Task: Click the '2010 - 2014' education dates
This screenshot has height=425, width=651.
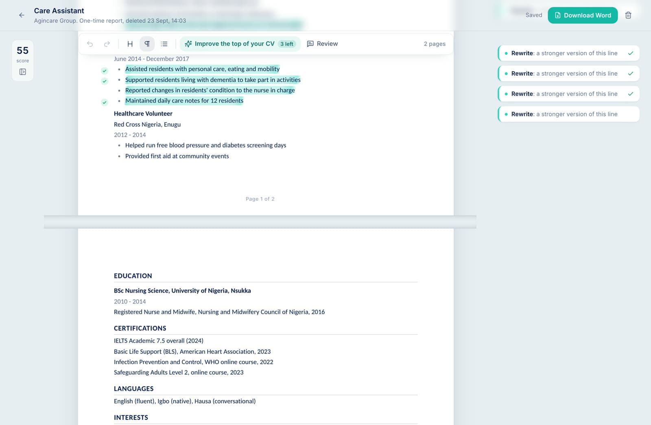Action: (x=130, y=302)
